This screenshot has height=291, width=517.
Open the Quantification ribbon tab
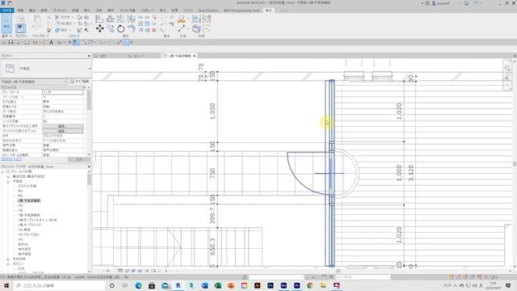pos(208,11)
